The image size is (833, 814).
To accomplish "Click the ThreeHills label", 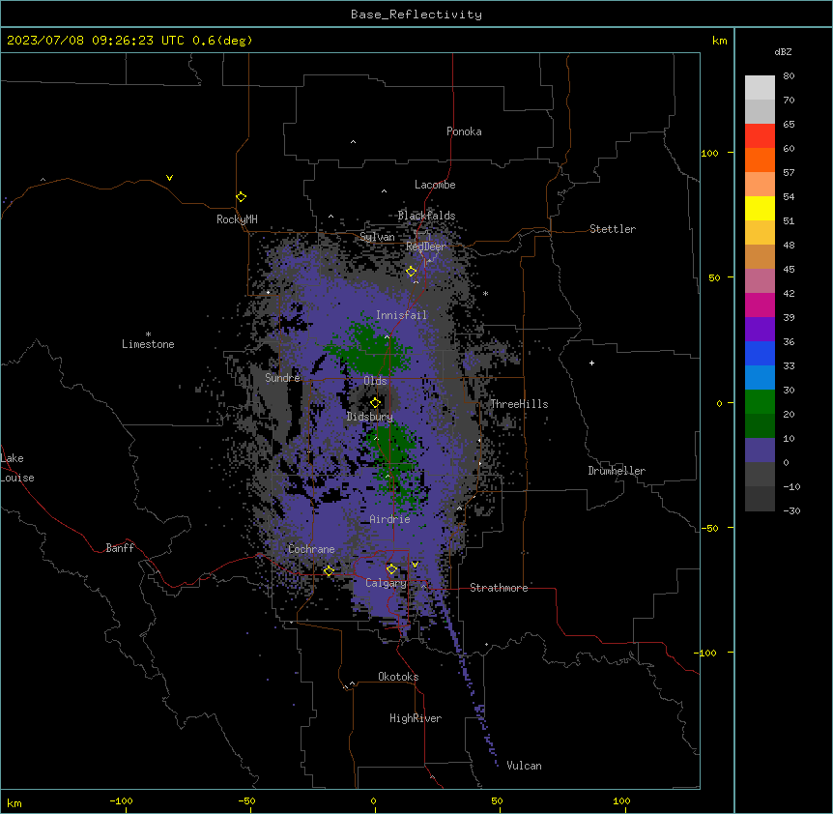I will click(x=519, y=404).
